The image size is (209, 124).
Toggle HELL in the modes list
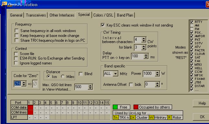click(192, 68)
